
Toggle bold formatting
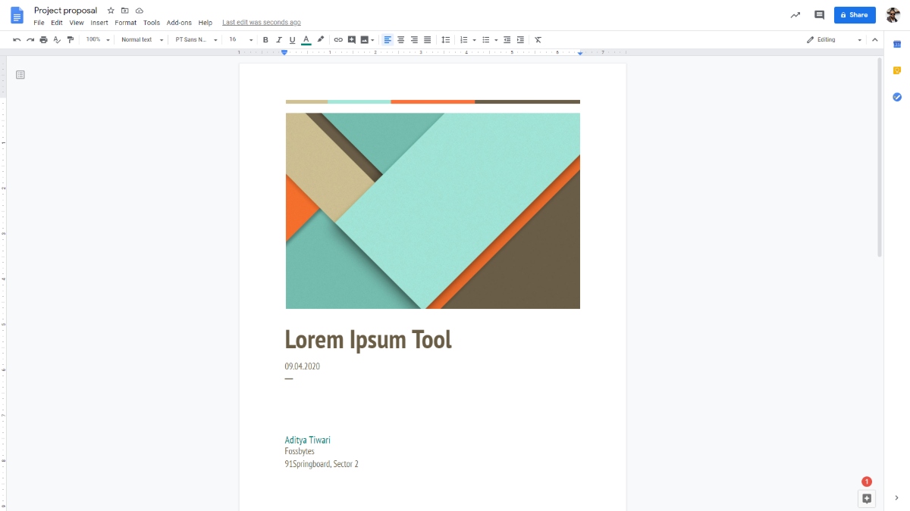coord(265,39)
